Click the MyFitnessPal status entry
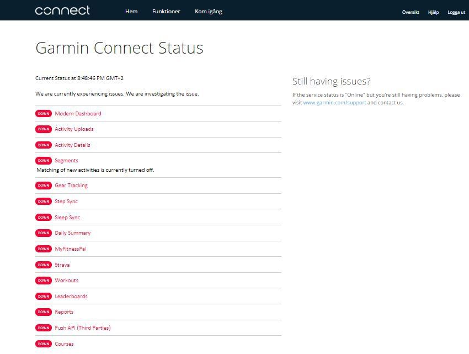Viewport: 469px width, 354px height. point(71,249)
